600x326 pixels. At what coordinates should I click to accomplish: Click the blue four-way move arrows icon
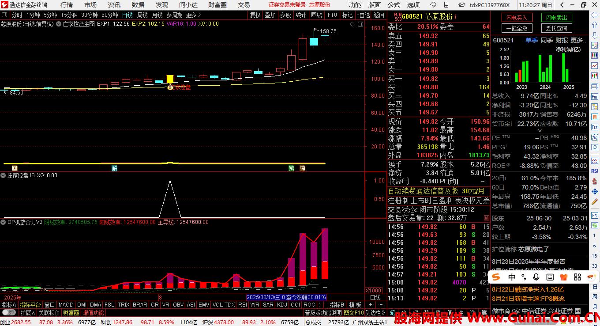(594, 191)
